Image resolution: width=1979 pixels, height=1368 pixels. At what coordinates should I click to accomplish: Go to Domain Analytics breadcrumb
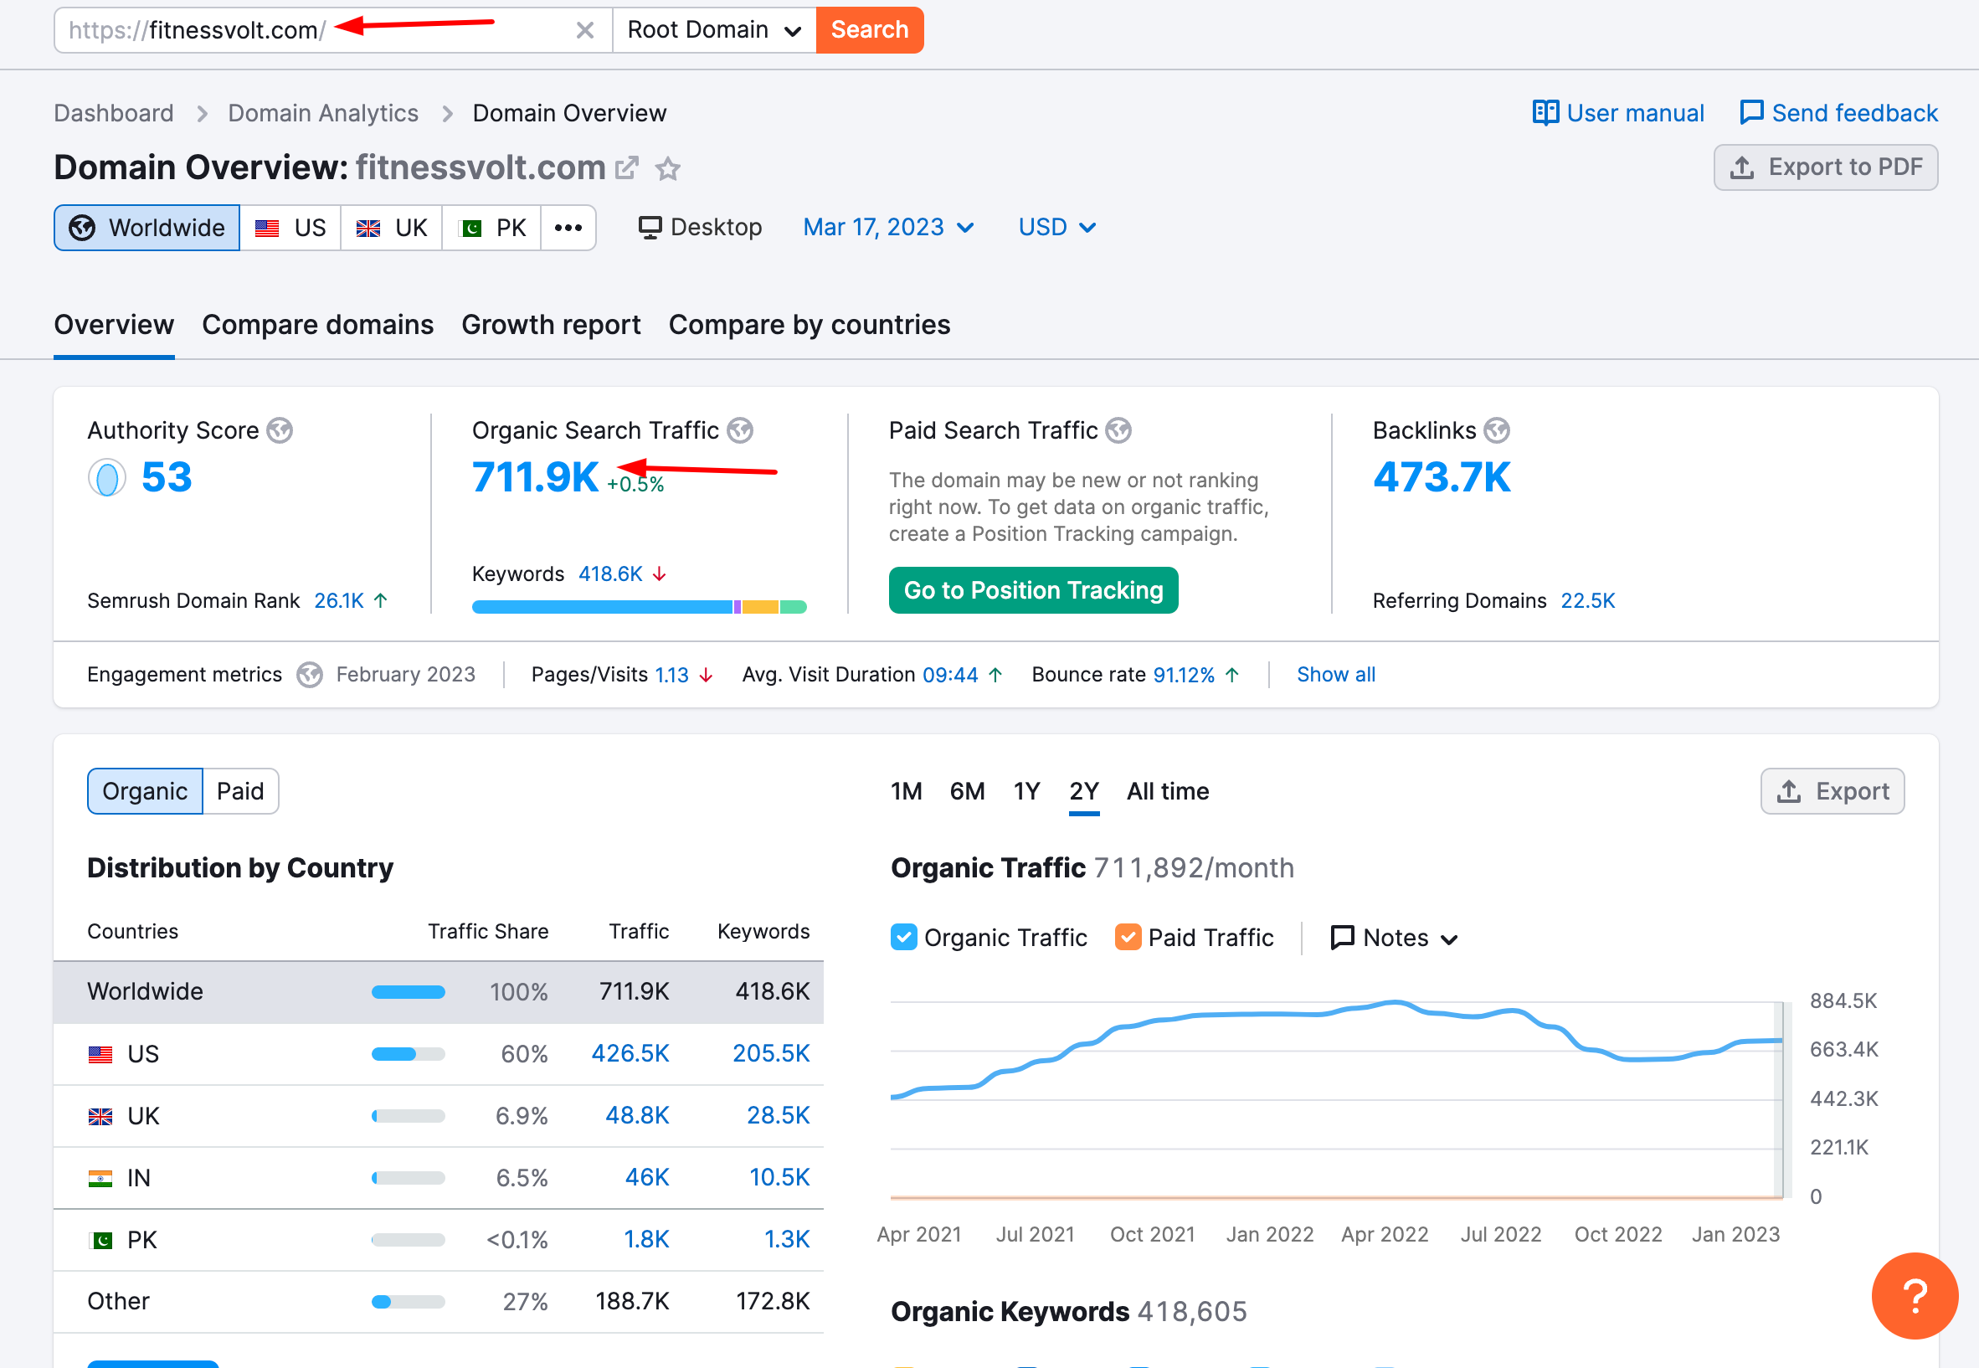323,113
